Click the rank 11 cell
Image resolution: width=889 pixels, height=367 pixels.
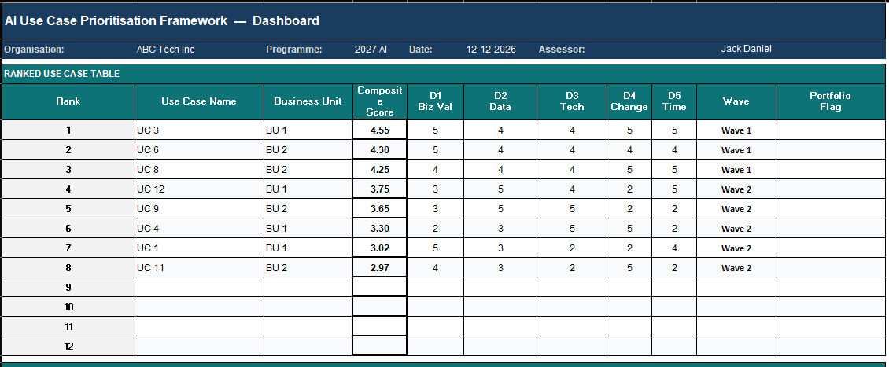coord(68,327)
